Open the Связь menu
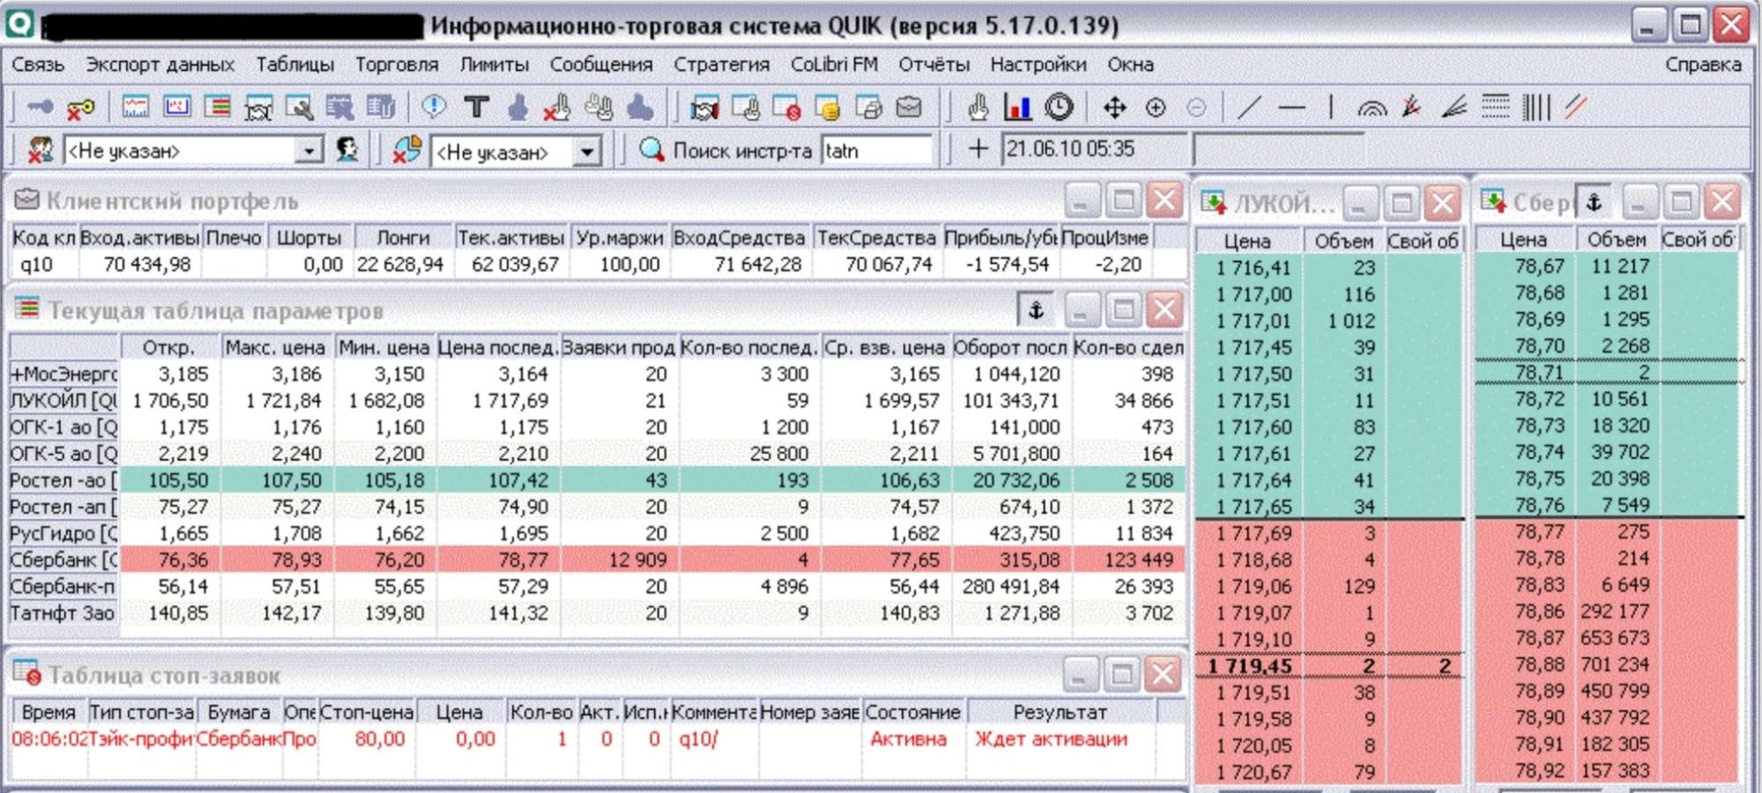The width and height of the screenshot is (1762, 793). coord(38,64)
